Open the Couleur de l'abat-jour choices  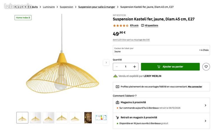161,50
